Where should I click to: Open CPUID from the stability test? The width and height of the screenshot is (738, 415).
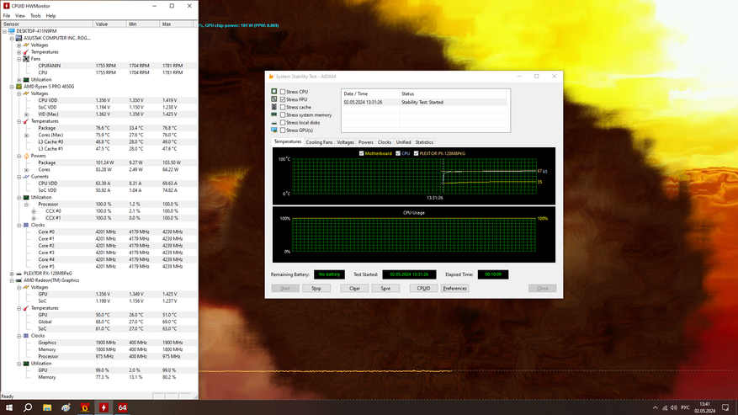[x=423, y=288]
